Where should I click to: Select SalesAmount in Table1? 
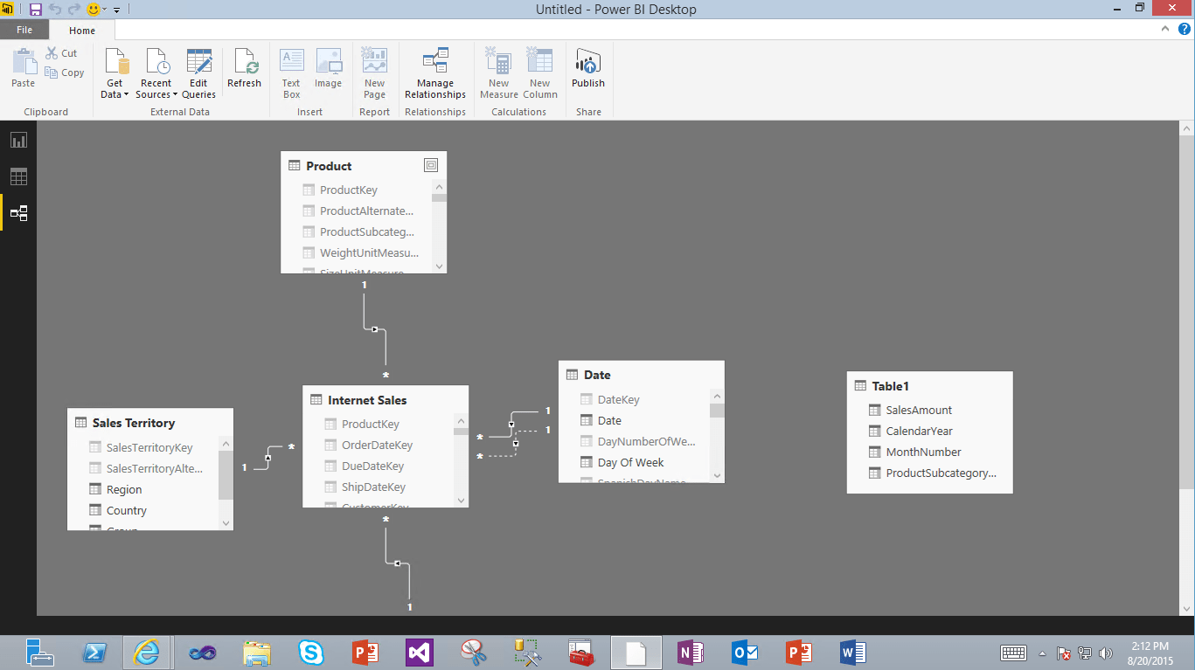tap(918, 410)
